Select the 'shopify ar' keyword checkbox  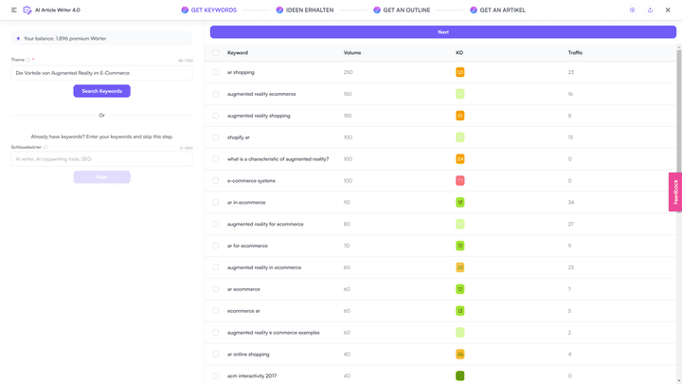(x=216, y=137)
